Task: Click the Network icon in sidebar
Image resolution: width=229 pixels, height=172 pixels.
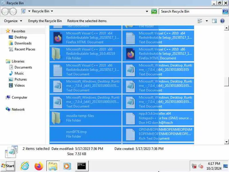Action: click(8, 109)
